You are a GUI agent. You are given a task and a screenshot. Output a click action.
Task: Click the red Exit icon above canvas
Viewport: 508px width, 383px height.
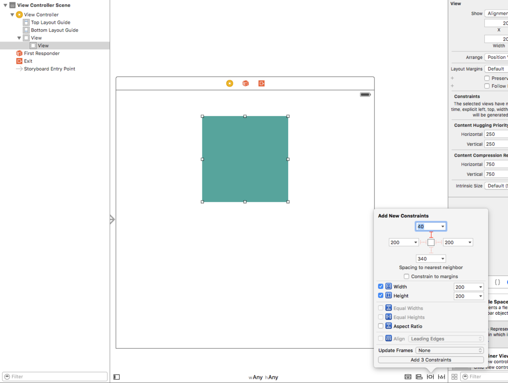click(261, 83)
